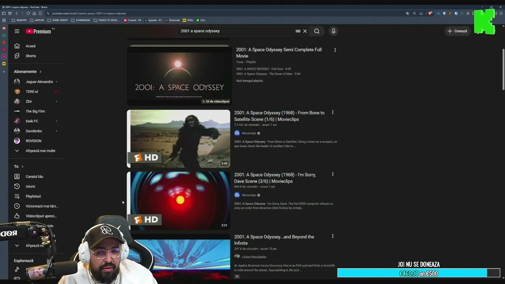Open options menu for Beyond the Infinite video

pyautogui.click(x=333, y=236)
